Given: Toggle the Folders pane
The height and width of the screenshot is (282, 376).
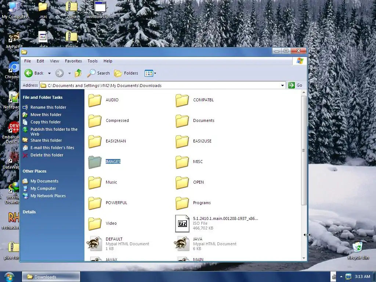Looking at the screenshot, I should 126,73.
